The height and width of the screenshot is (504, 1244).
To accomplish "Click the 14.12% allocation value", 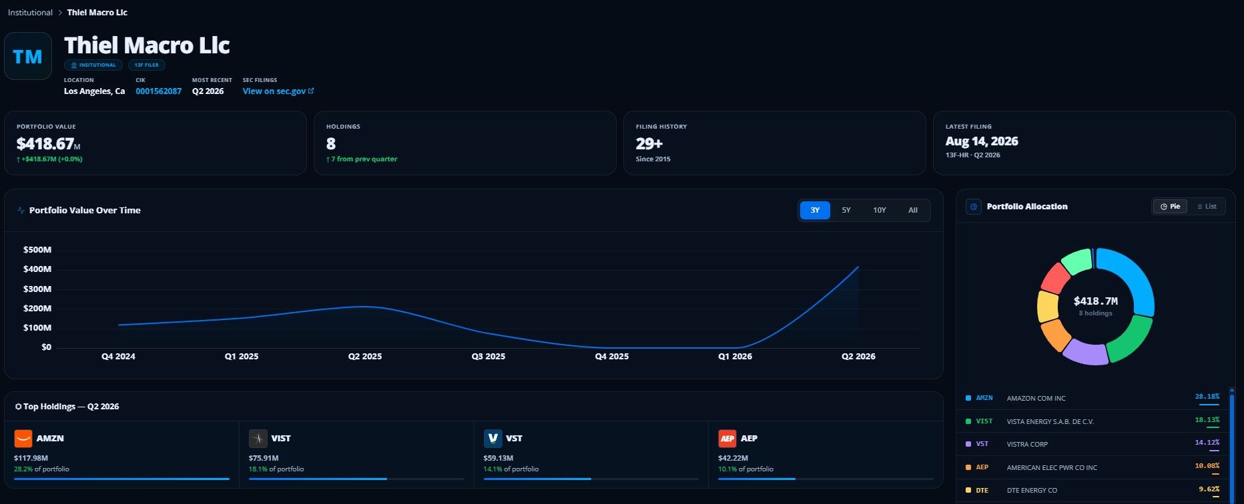I will click(1207, 443).
